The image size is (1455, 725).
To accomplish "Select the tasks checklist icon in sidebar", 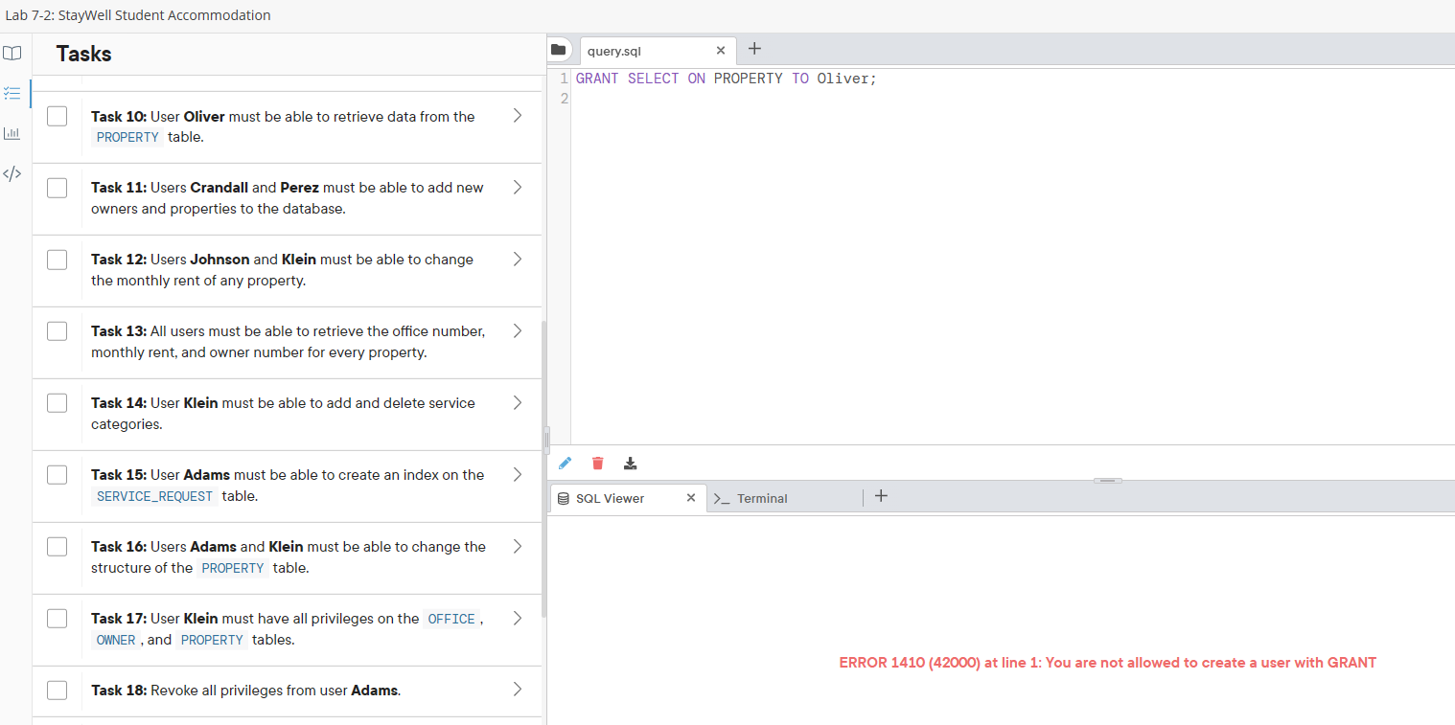I will coord(12,93).
